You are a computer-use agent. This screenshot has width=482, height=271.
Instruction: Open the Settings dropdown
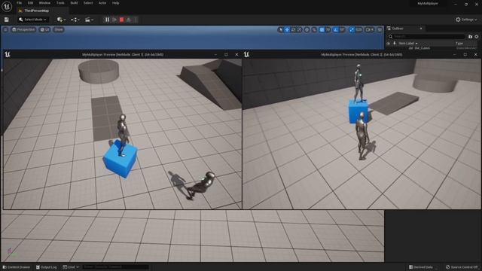coord(466,20)
